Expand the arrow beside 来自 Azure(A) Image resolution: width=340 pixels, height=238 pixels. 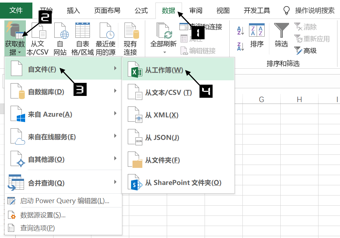115,113
